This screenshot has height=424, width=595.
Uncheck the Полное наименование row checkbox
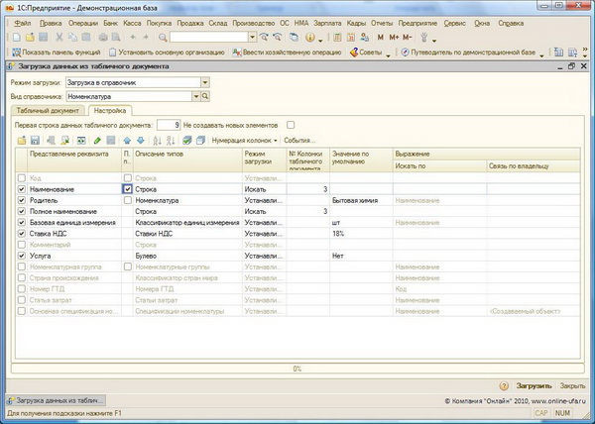[x=22, y=211]
